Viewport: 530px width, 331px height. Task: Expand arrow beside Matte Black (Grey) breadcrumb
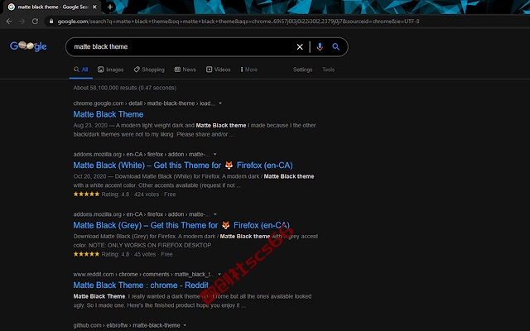pos(215,214)
